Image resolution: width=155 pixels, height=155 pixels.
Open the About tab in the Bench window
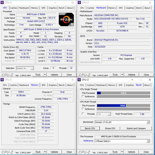click(x=147, y=85)
